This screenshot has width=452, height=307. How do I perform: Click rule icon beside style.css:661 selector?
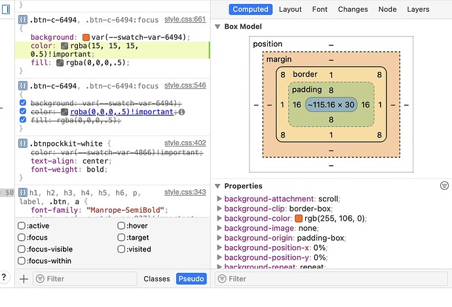tap(23, 20)
